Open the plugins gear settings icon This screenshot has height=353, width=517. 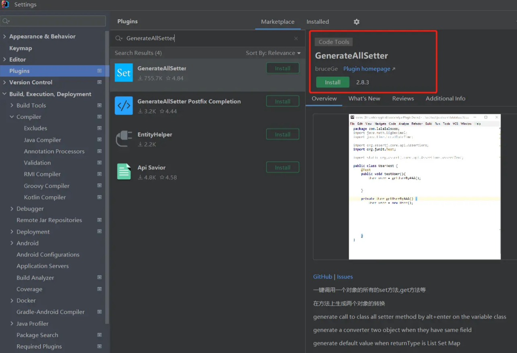click(x=356, y=22)
